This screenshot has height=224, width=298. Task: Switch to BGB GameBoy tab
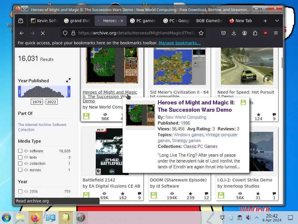pyautogui.click(x=209, y=21)
